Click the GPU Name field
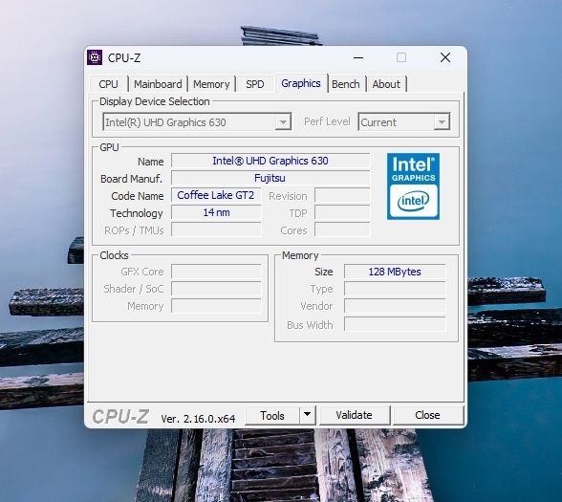 270,161
